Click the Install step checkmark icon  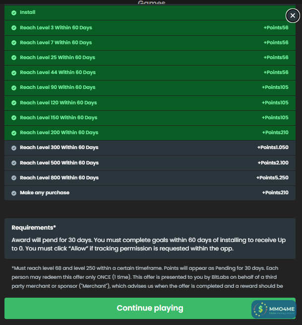(x=14, y=12)
